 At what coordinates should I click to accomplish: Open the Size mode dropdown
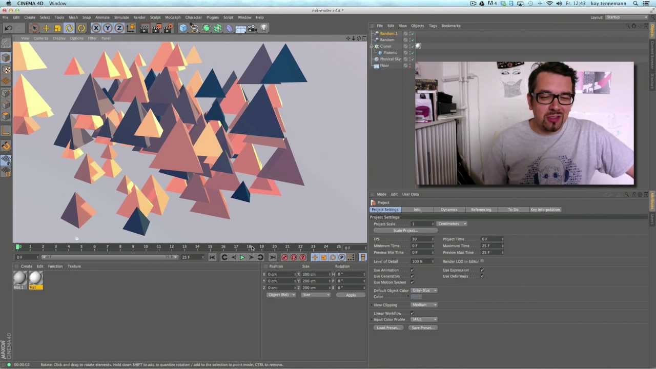[316, 295]
